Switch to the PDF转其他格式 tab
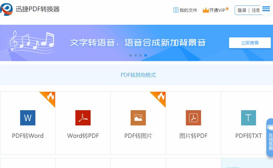Screen dimensions: 273x168 coord(138,75)
